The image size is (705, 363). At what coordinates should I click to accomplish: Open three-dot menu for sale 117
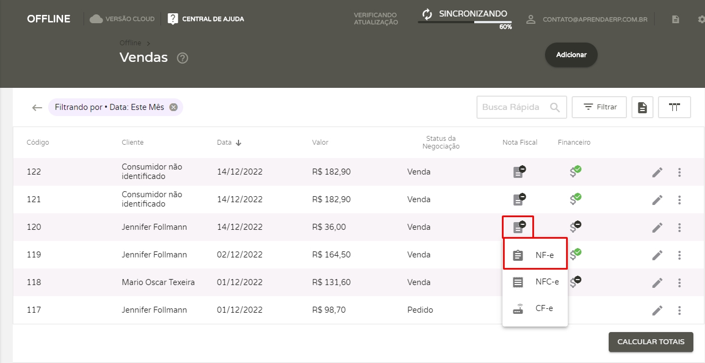pyautogui.click(x=679, y=311)
